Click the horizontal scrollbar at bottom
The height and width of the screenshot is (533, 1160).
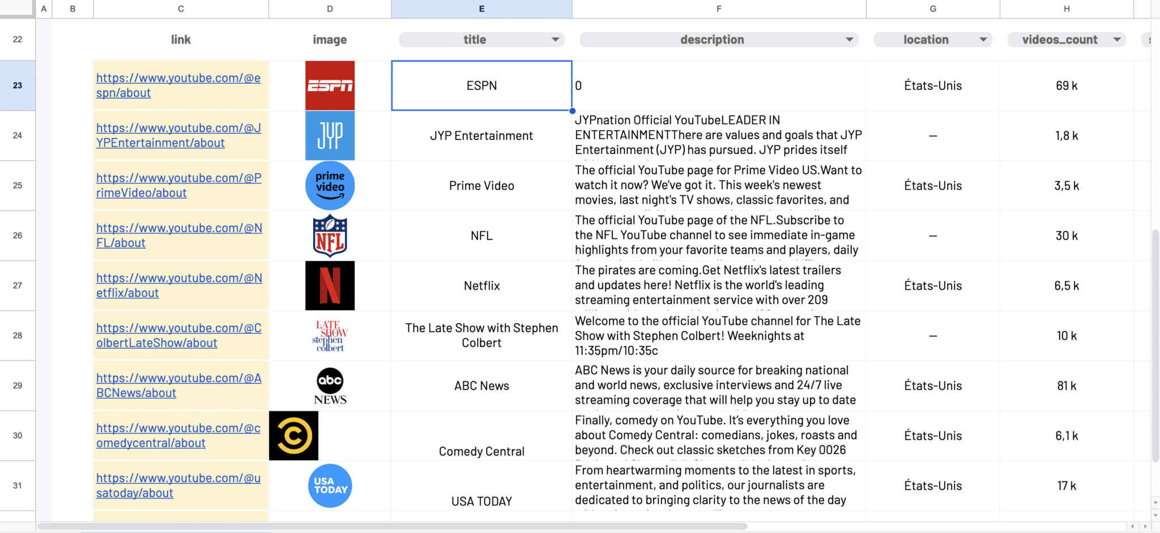click(392, 526)
